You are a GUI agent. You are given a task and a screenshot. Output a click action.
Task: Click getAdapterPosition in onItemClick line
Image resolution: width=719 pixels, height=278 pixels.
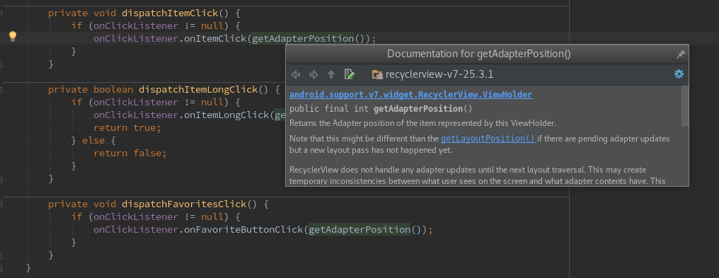click(303, 38)
